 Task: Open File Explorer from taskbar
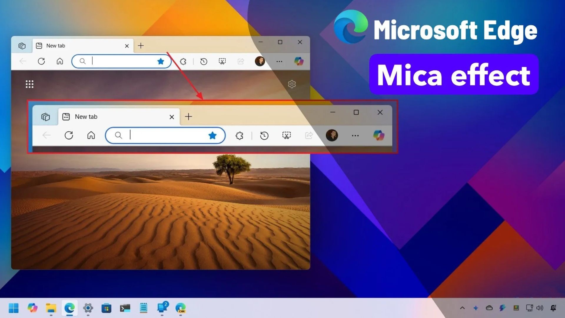click(x=51, y=308)
